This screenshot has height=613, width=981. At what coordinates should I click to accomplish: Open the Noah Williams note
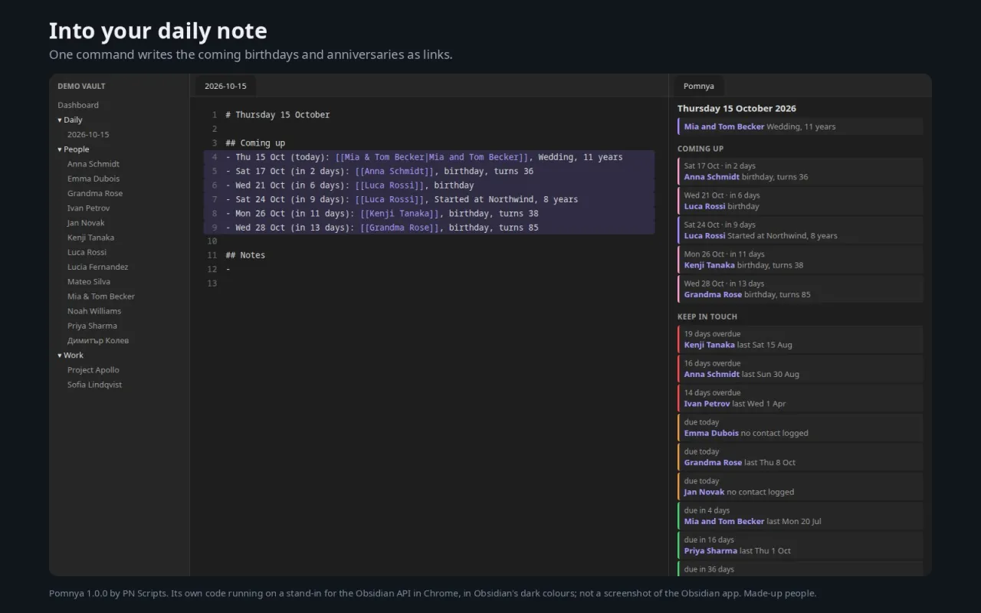[94, 311]
